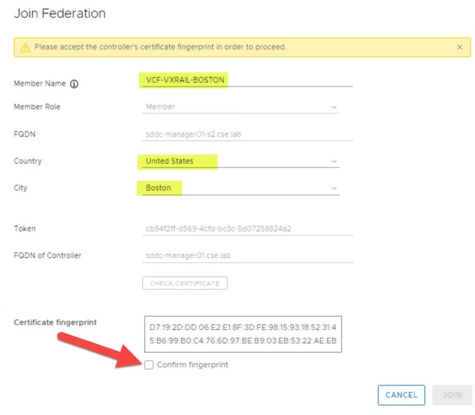Click the Join Federation dialog title

pyautogui.click(x=59, y=13)
